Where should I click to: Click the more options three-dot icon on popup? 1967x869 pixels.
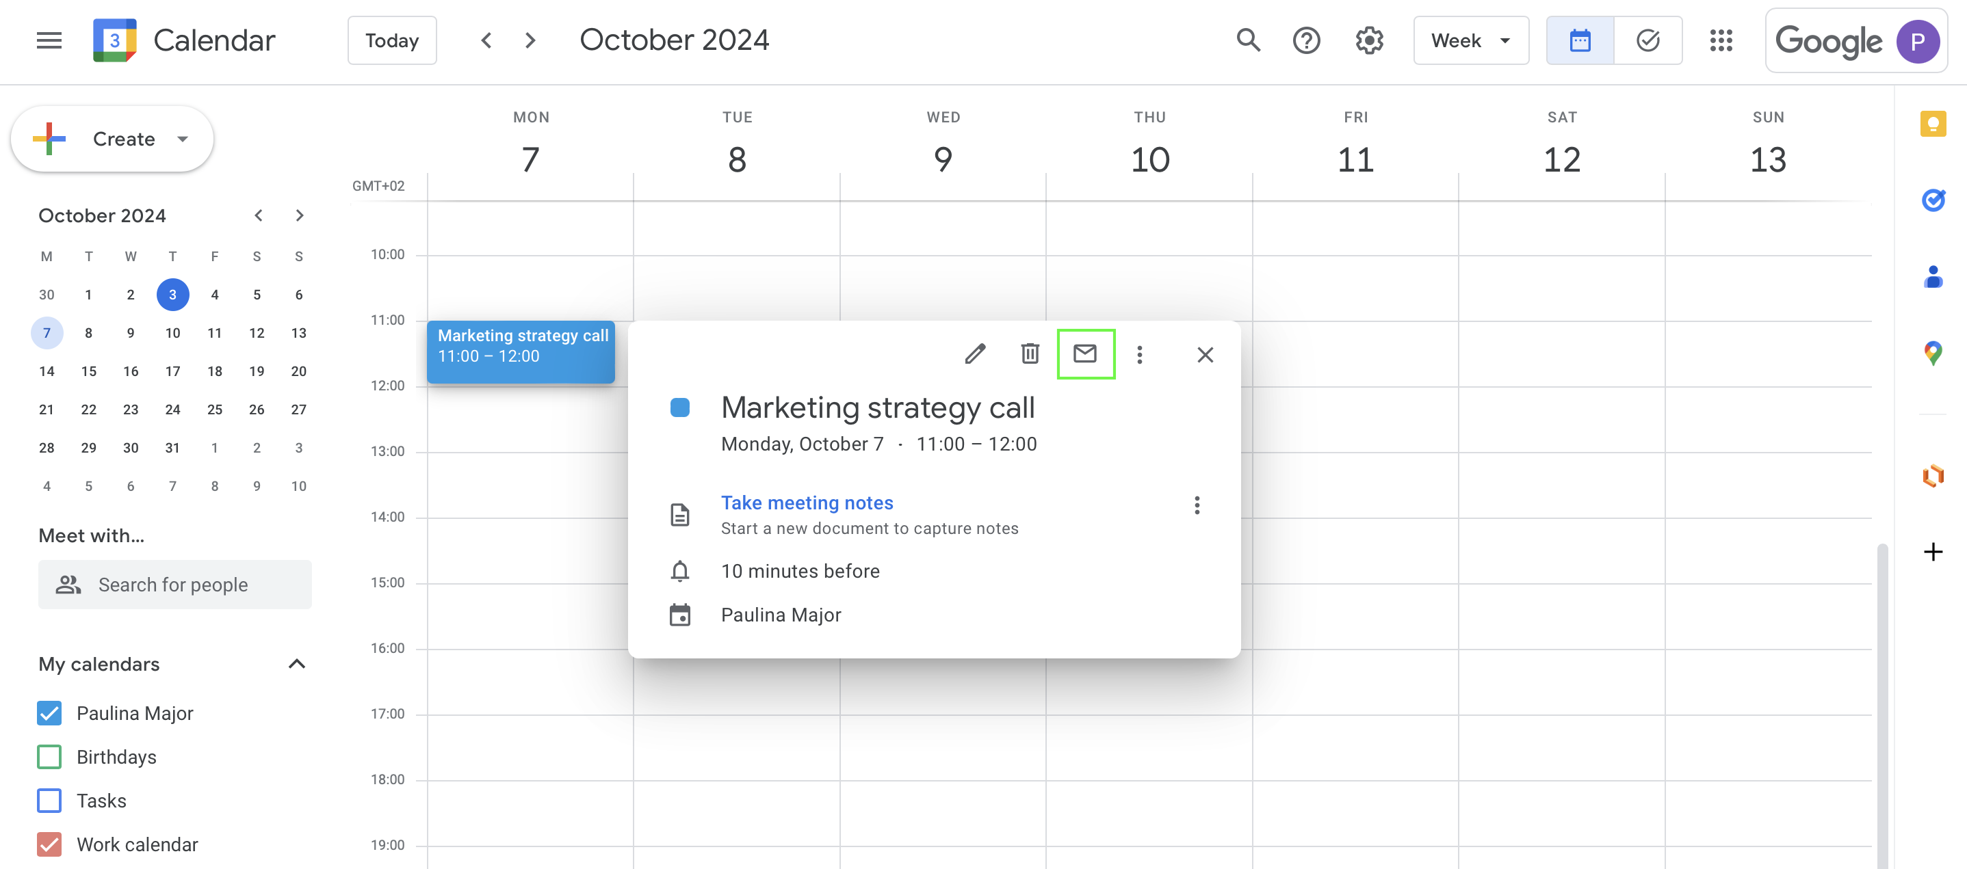click(x=1141, y=352)
